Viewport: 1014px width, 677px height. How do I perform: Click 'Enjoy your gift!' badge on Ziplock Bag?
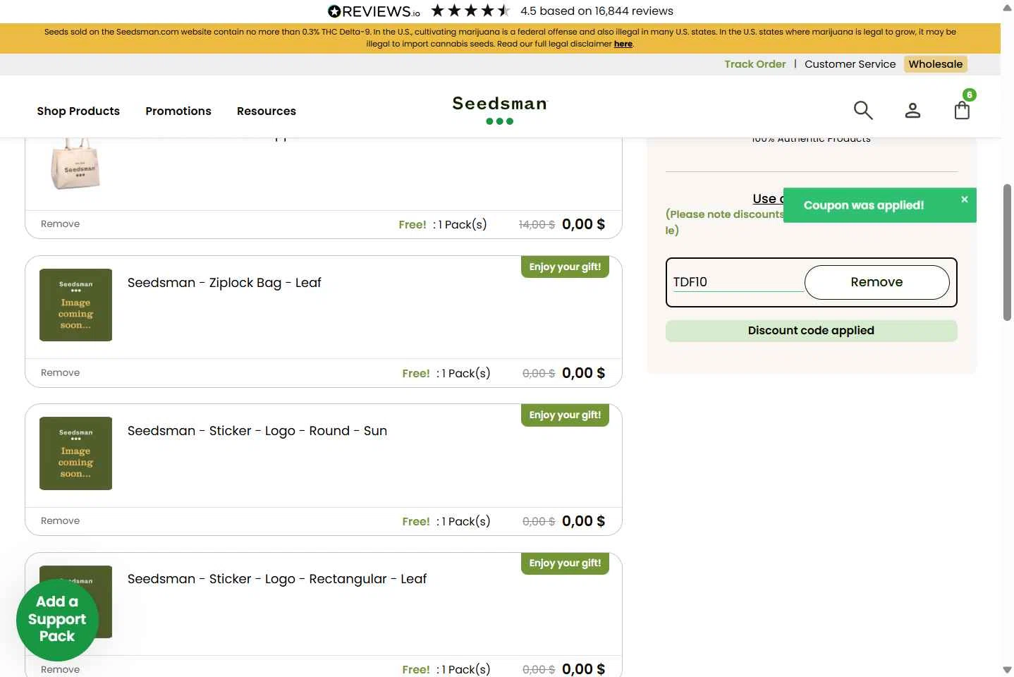[565, 267]
